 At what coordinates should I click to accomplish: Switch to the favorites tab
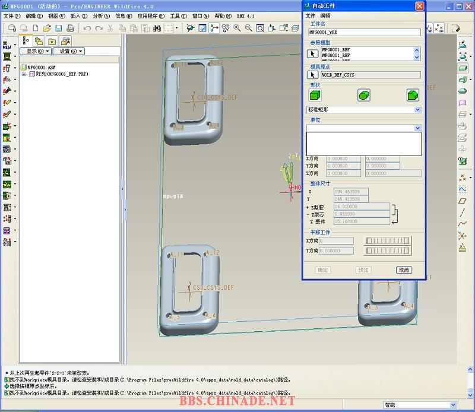pos(52,41)
